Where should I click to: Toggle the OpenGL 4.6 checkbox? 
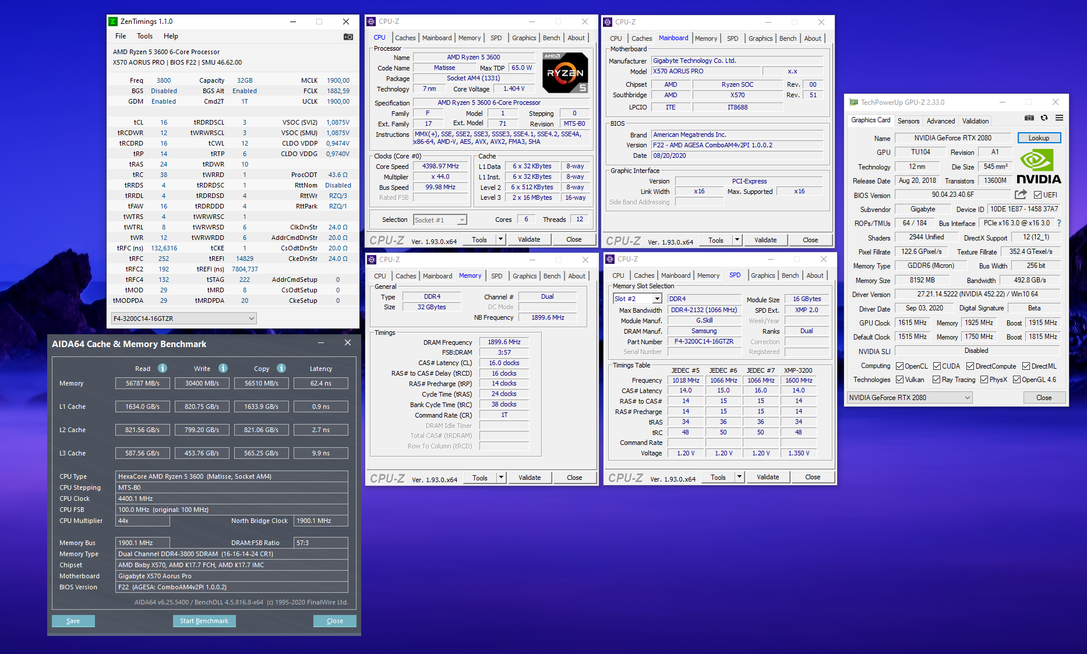[x=1017, y=380]
